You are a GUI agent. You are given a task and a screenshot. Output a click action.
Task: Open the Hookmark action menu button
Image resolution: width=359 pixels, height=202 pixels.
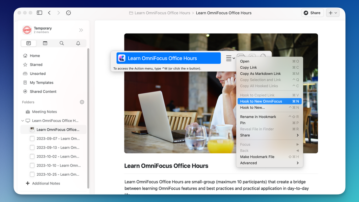click(230, 58)
